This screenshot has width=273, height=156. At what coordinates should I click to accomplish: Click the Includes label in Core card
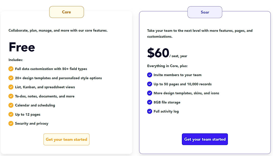[16, 60]
